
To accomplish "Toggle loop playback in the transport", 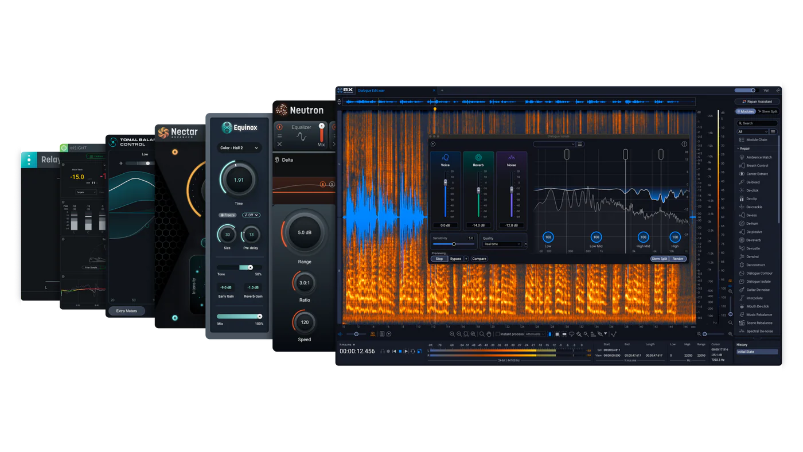I will click(x=413, y=351).
